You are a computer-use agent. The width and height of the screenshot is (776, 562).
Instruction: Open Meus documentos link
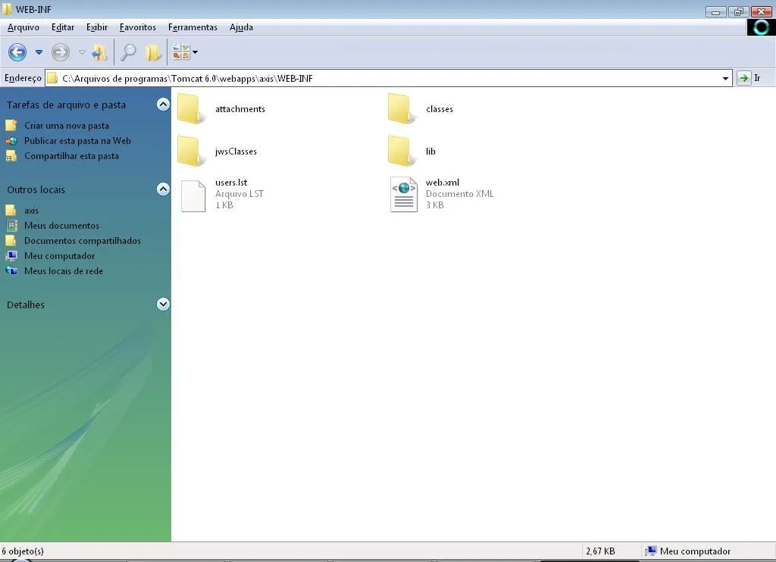(62, 226)
